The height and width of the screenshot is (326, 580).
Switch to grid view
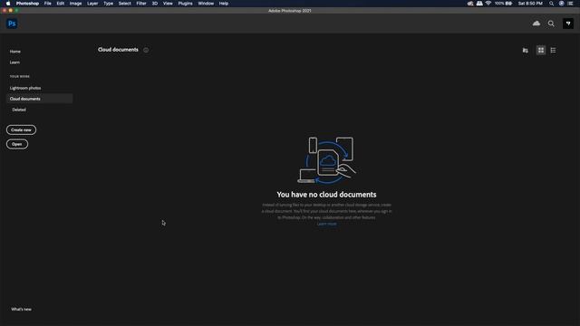[x=541, y=51]
